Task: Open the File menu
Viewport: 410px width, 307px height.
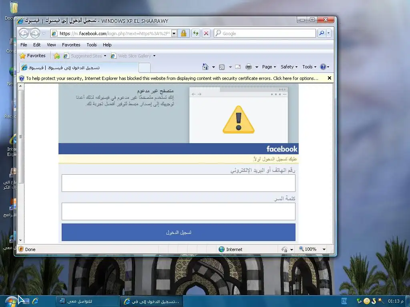Action: click(24, 45)
